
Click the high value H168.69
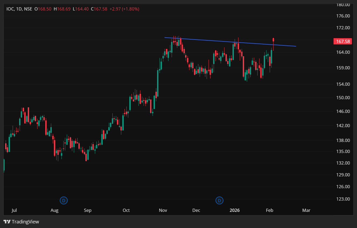(x=62, y=9)
